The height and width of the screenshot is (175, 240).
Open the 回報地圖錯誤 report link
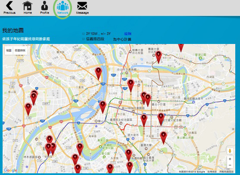(227, 172)
